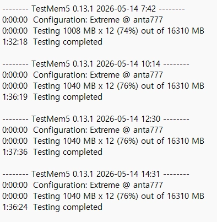Image resolution: width=217 pixels, height=222 pixels.
Task: Select the Testing 1008 MB x 12 line
Action: (x=103, y=31)
